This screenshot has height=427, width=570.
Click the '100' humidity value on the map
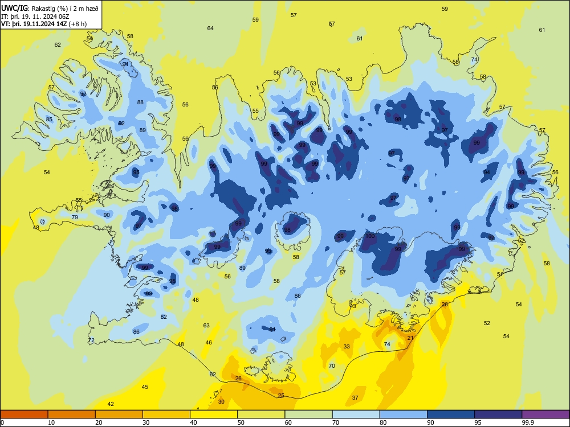370,236
